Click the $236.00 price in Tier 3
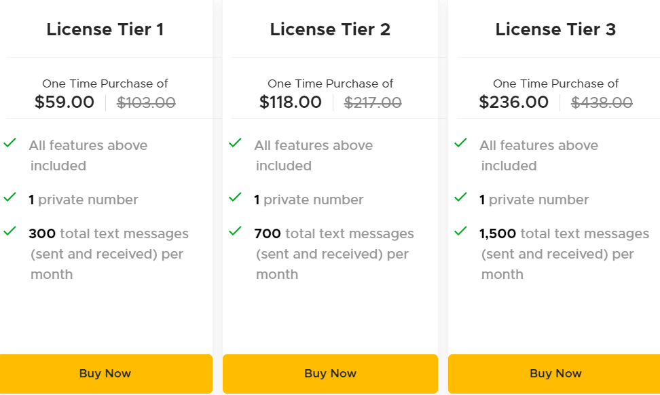This screenshot has width=660, height=395. click(x=514, y=102)
